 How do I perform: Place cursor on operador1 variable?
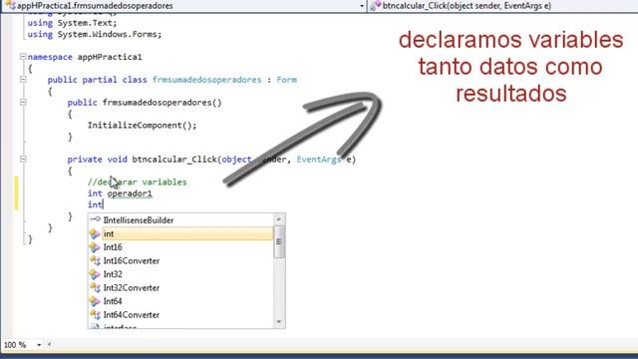pyautogui.click(x=130, y=193)
